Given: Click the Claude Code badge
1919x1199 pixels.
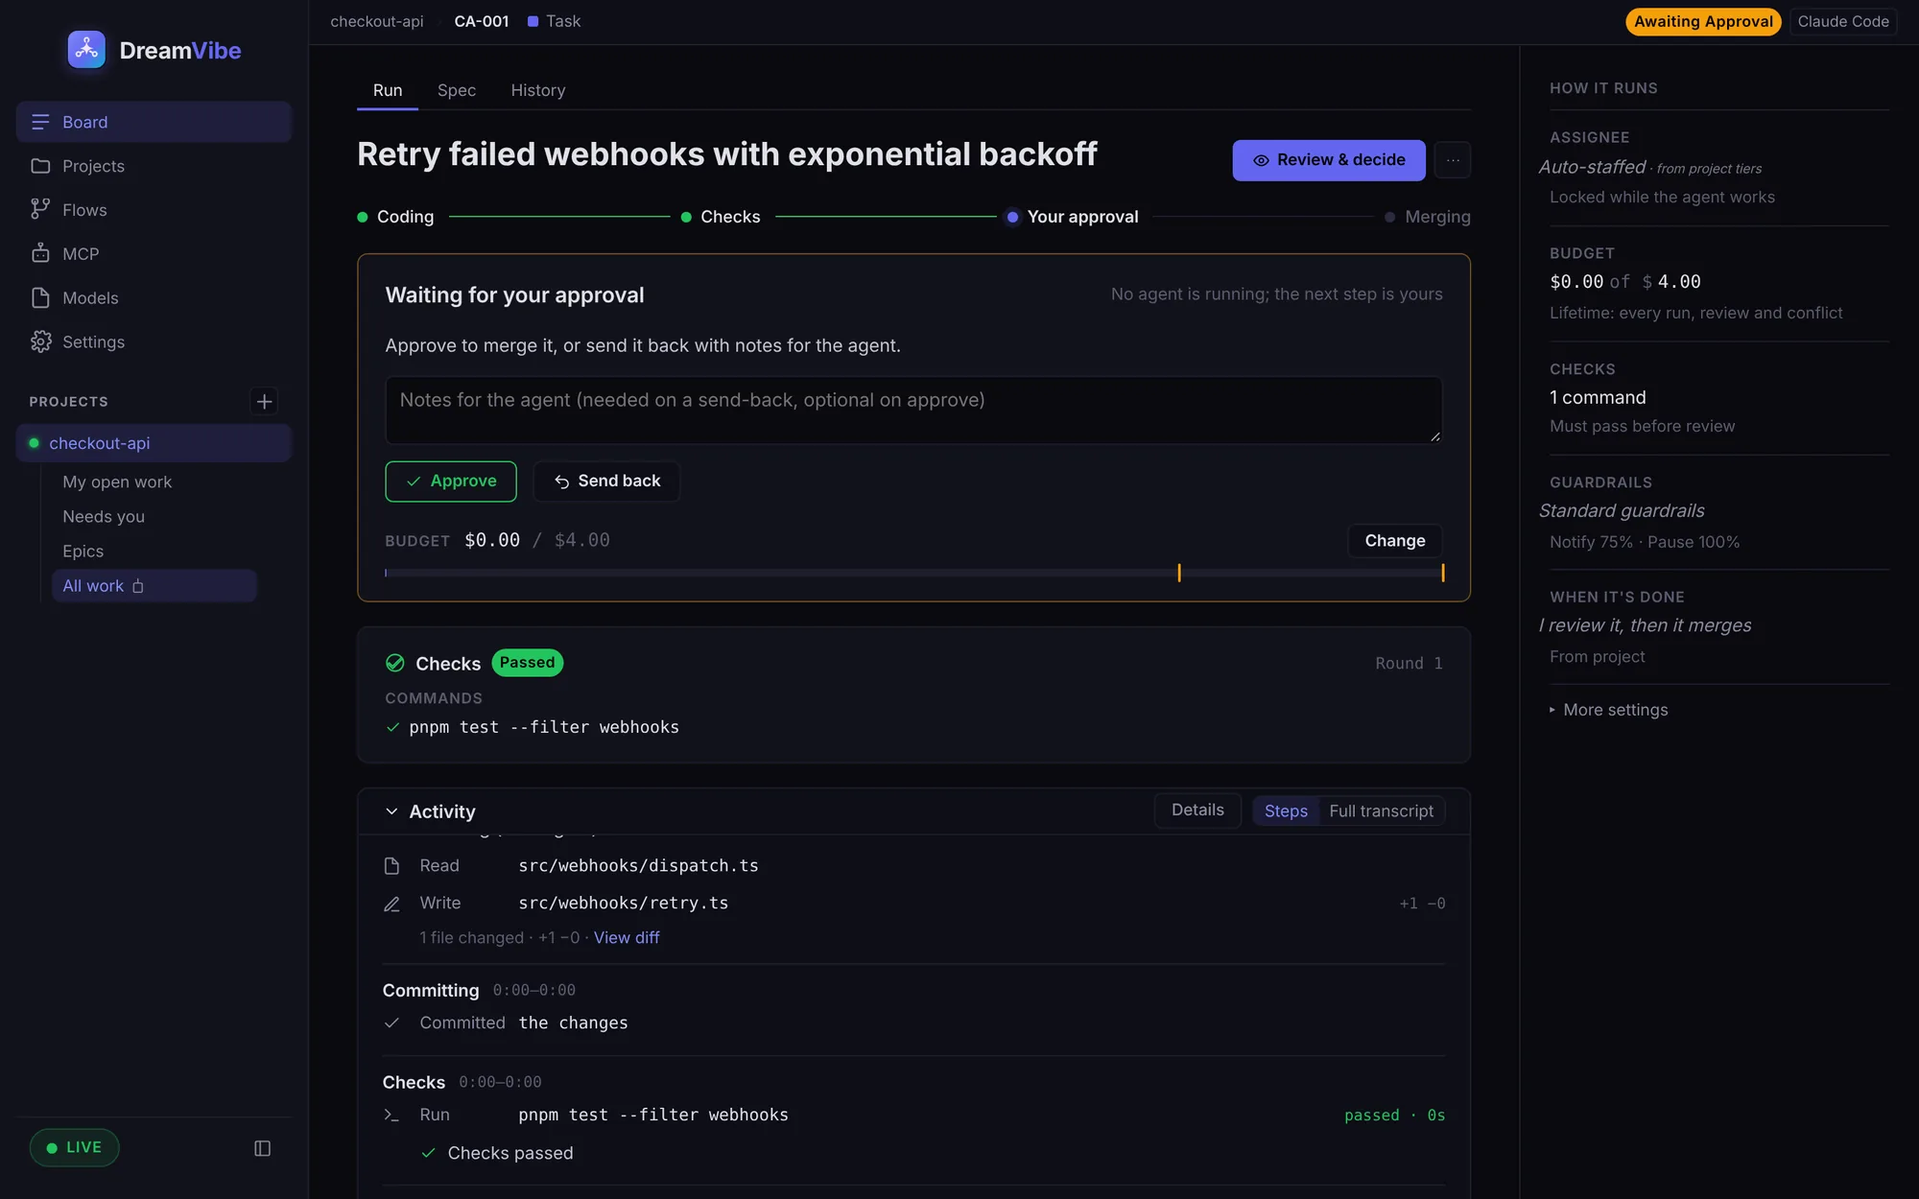Looking at the screenshot, I should pyautogui.click(x=1843, y=21).
